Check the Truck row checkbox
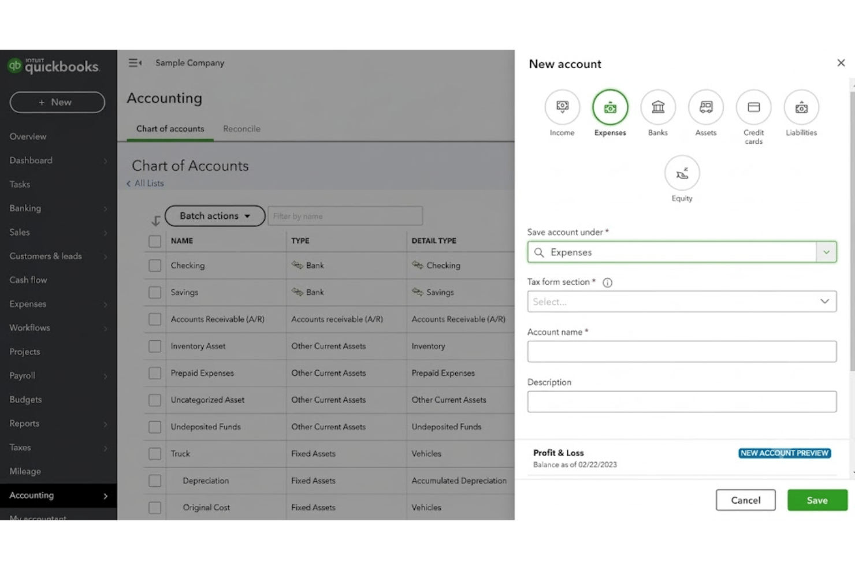855x570 pixels. (x=155, y=454)
